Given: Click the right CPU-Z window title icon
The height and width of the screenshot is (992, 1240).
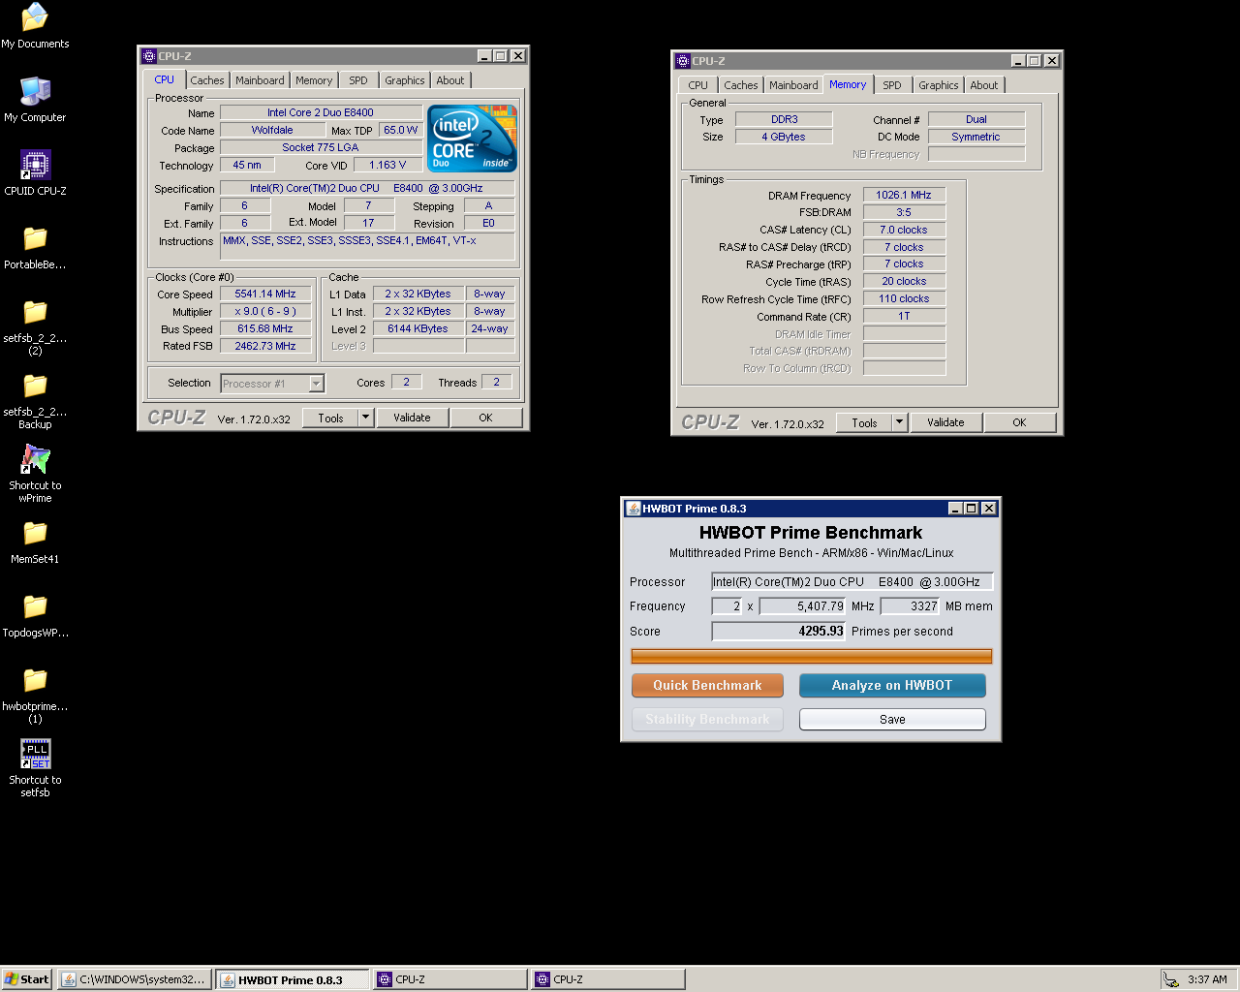Looking at the screenshot, I should coord(683,61).
